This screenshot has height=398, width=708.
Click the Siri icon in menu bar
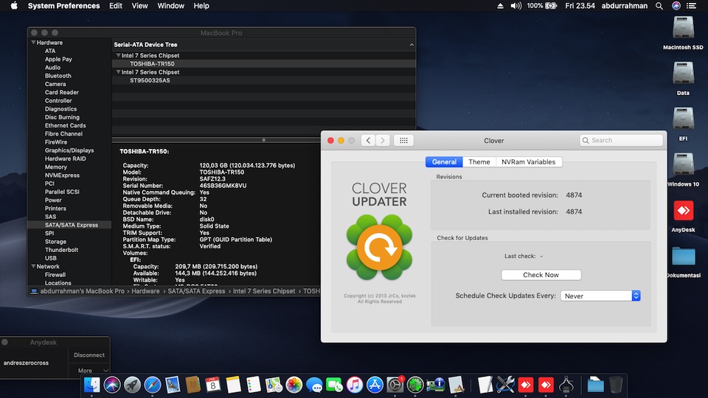coord(677,6)
